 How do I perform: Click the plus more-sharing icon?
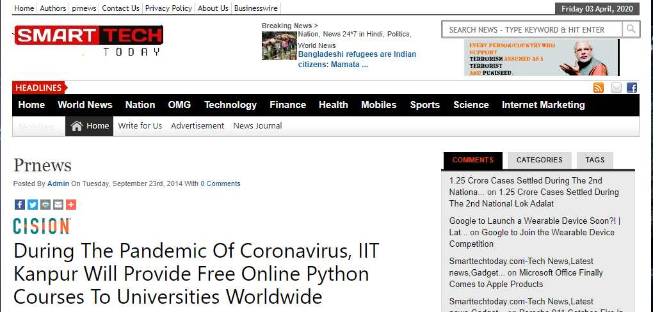(71, 205)
